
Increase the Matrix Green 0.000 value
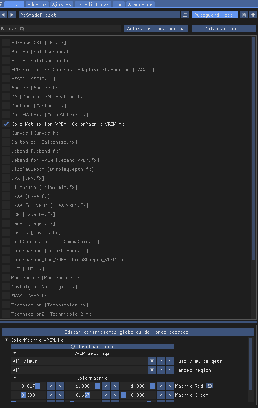coord(170,395)
